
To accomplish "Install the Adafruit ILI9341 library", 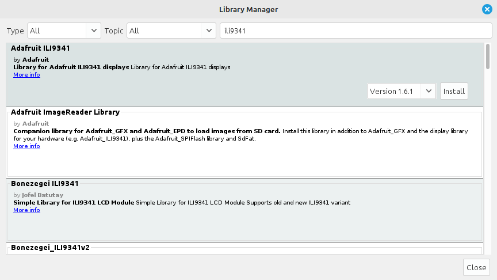I will pos(454,91).
